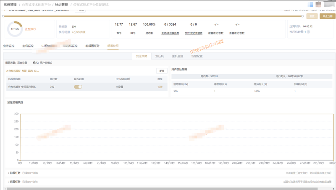This screenshot has width=336, height=190.
Task: Click the 未设置 RPS limit cell
Action: pos(119,87)
